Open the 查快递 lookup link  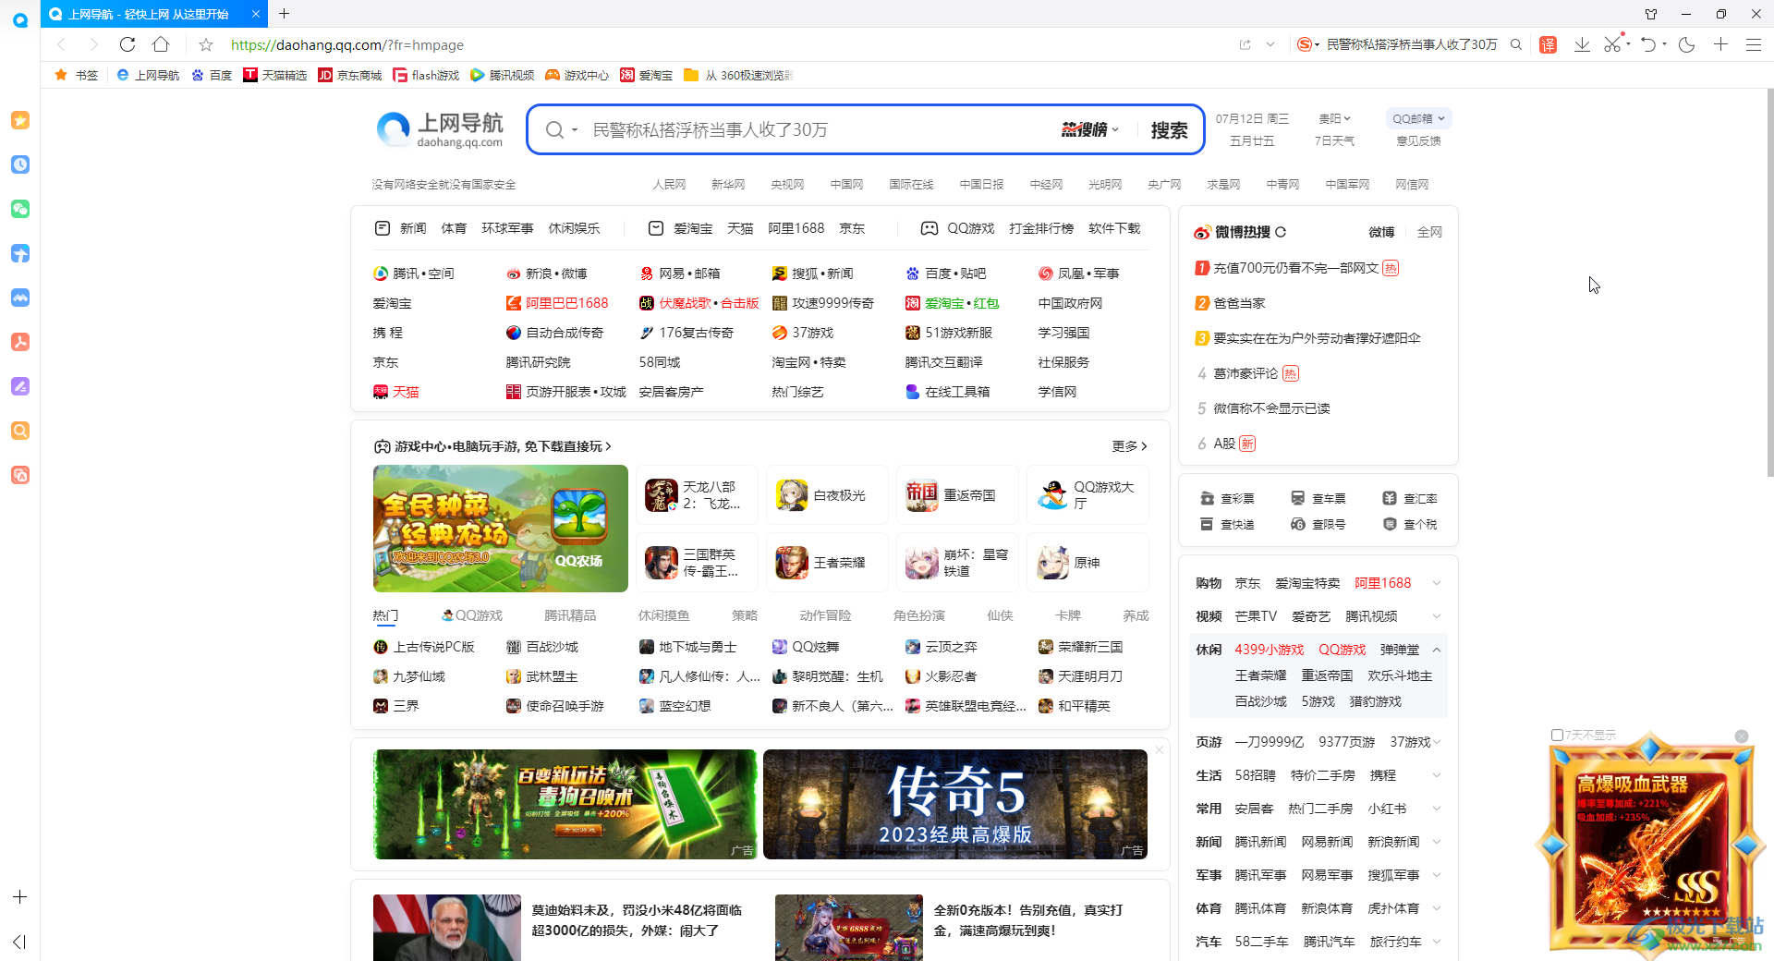(x=1227, y=524)
